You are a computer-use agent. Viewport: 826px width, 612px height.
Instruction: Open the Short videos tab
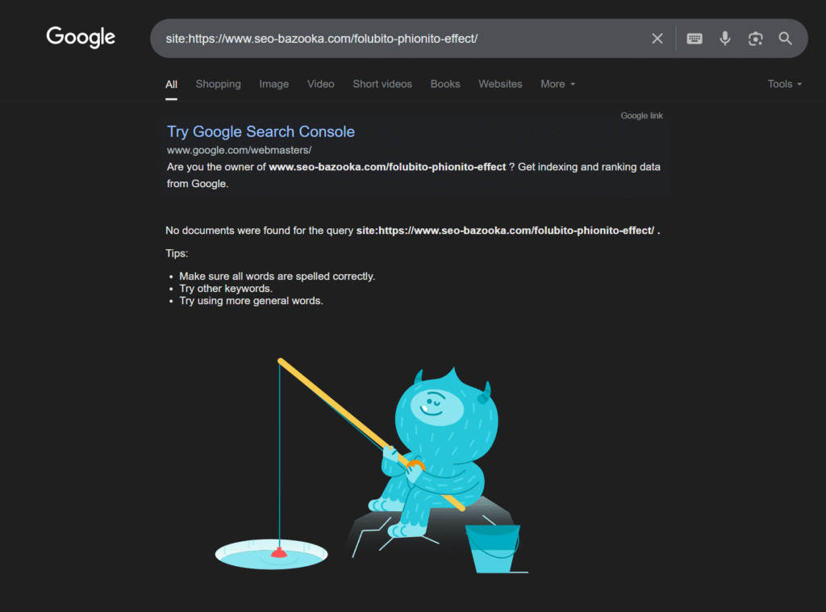pyautogui.click(x=382, y=85)
